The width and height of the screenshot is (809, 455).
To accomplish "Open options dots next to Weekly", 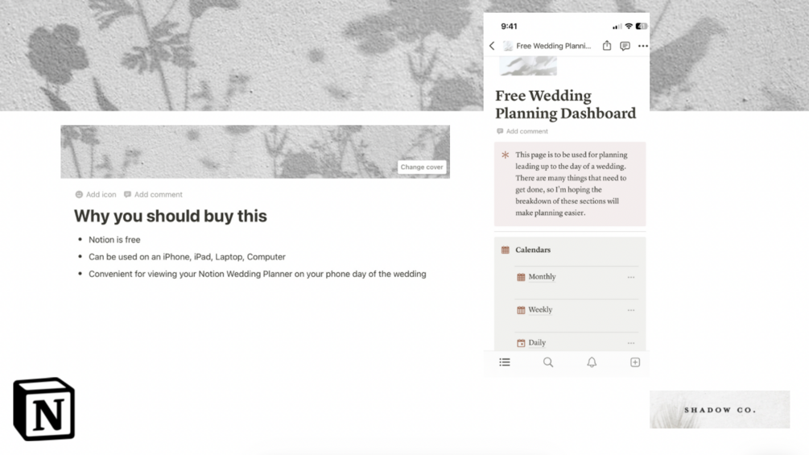I will tap(631, 310).
